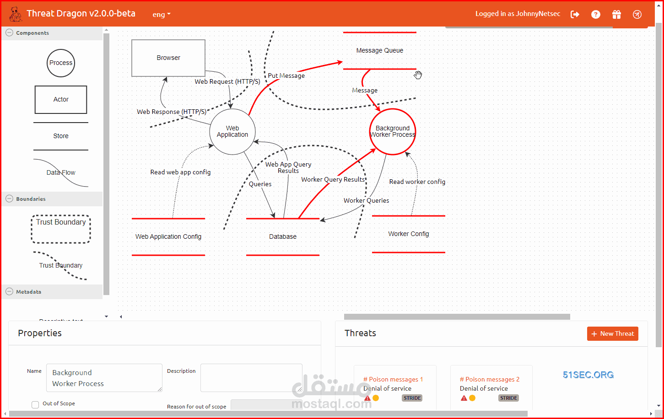Click the red warning icon on Poison messages 1
The image size is (664, 419).
(367, 398)
